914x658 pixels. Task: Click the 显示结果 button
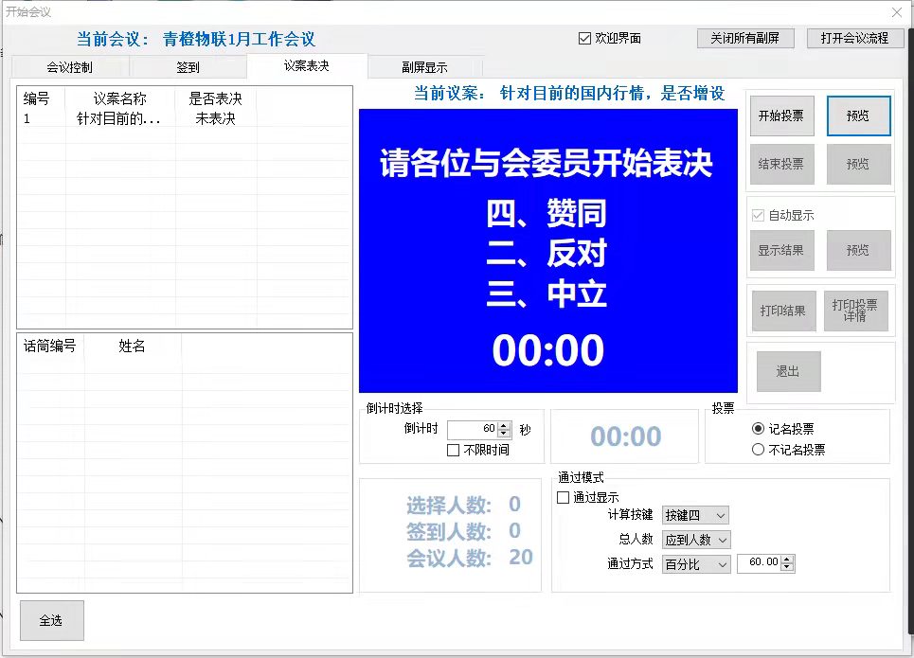tap(781, 251)
